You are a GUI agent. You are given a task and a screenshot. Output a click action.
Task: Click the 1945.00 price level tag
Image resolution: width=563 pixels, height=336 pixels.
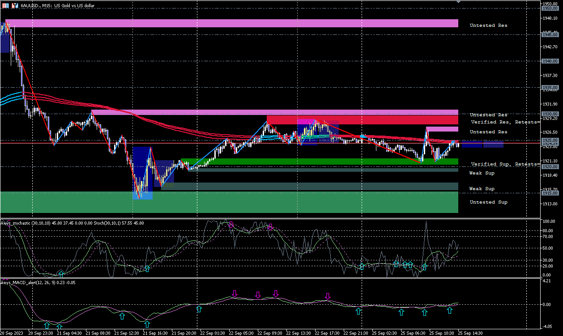[549, 34]
